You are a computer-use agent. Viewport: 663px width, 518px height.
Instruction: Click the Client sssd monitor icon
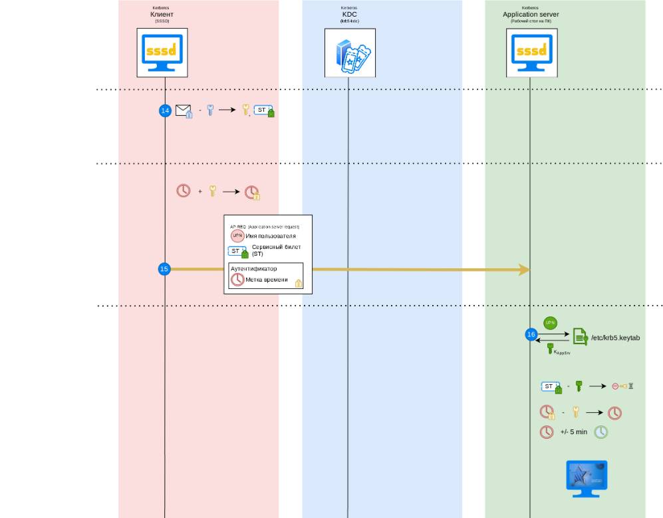[x=162, y=51]
